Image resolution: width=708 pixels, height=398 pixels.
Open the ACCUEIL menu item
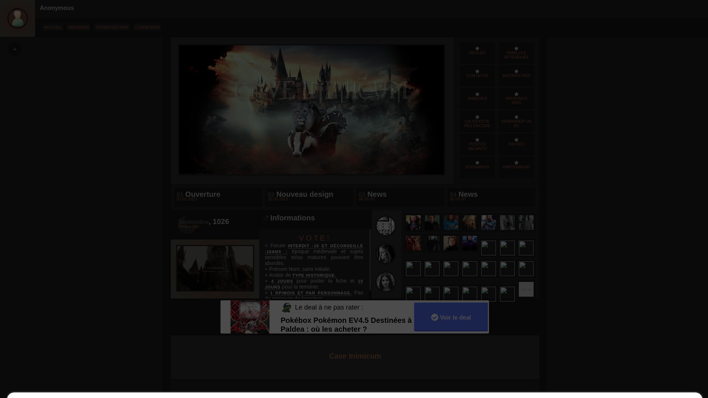[53, 27]
